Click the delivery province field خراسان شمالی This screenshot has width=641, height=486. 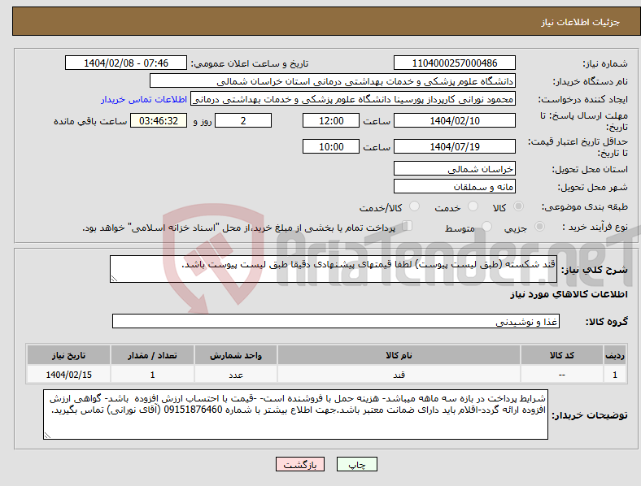pyautogui.click(x=454, y=169)
